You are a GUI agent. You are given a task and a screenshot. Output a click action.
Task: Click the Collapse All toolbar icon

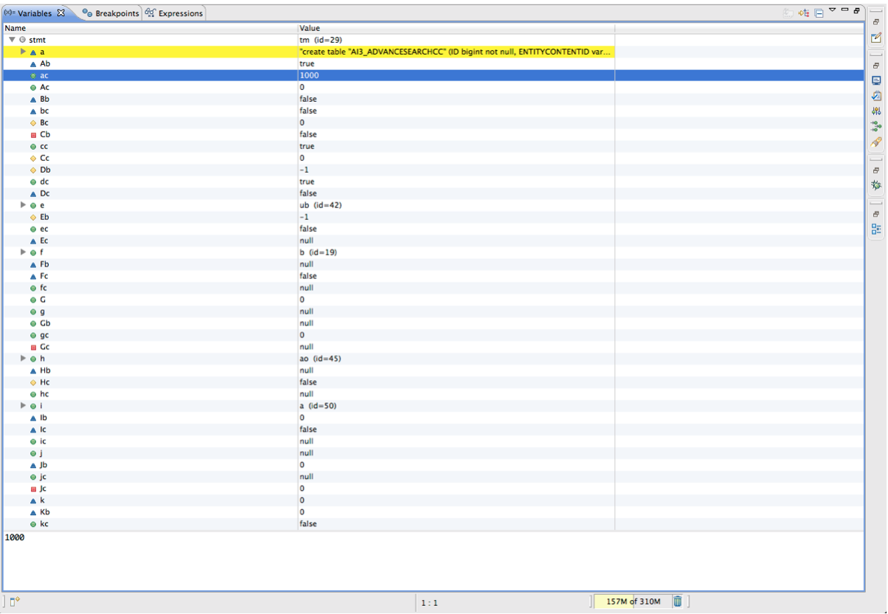819,13
